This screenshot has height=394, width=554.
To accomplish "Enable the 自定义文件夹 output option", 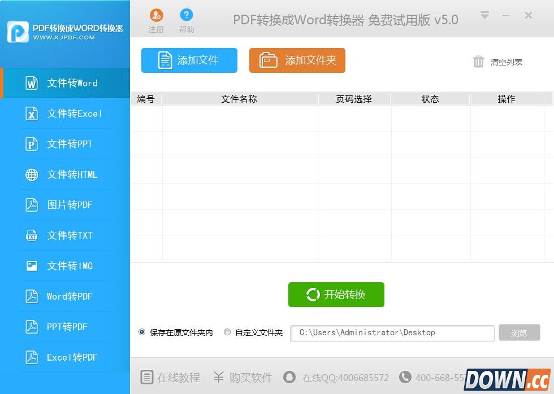I will tap(227, 332).
